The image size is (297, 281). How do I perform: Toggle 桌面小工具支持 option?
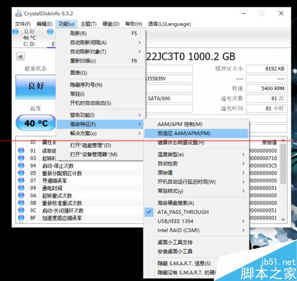pos(196,242)
